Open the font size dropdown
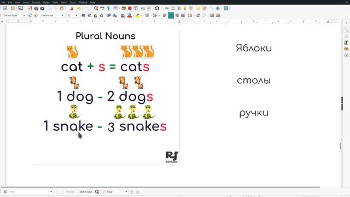350x197 pixels. 77,15
